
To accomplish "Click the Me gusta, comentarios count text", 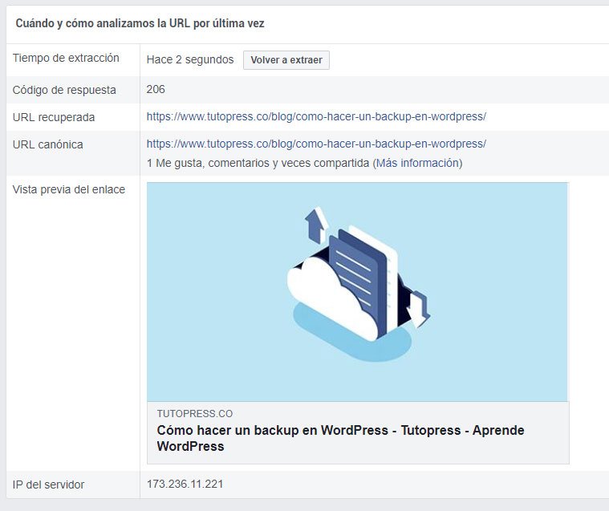I will tap(258, 163).
